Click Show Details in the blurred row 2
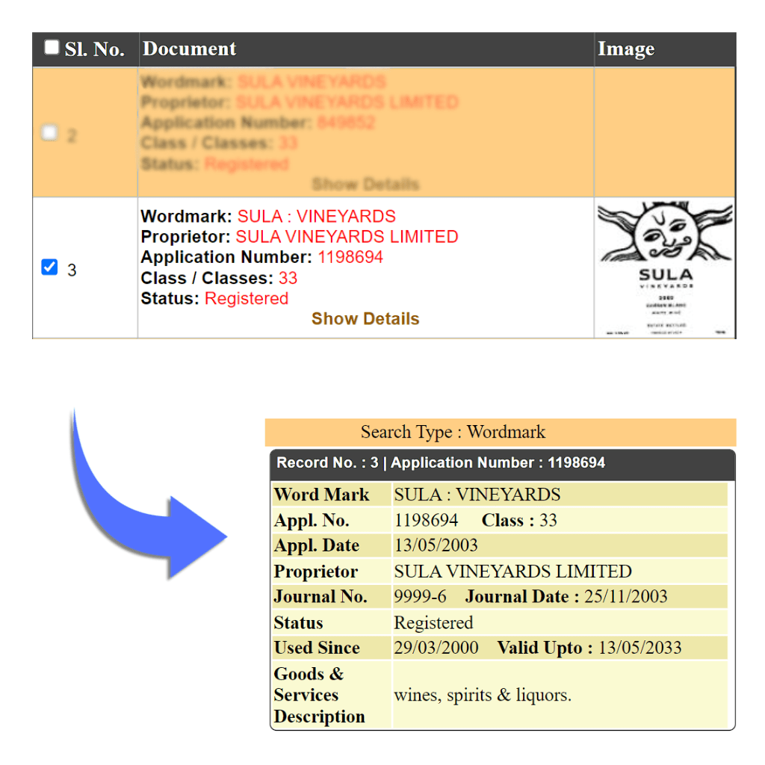This screenshot has width=765, height=765. click(365, 184)
